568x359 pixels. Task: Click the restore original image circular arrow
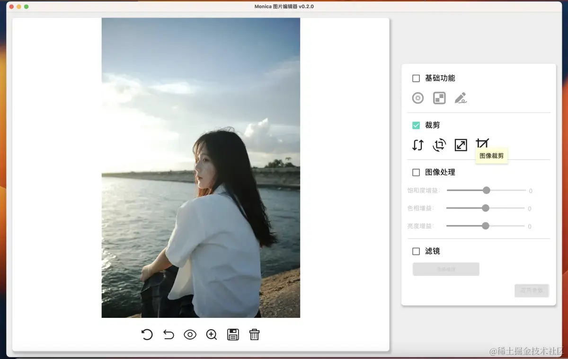click(x=147, y=335)
